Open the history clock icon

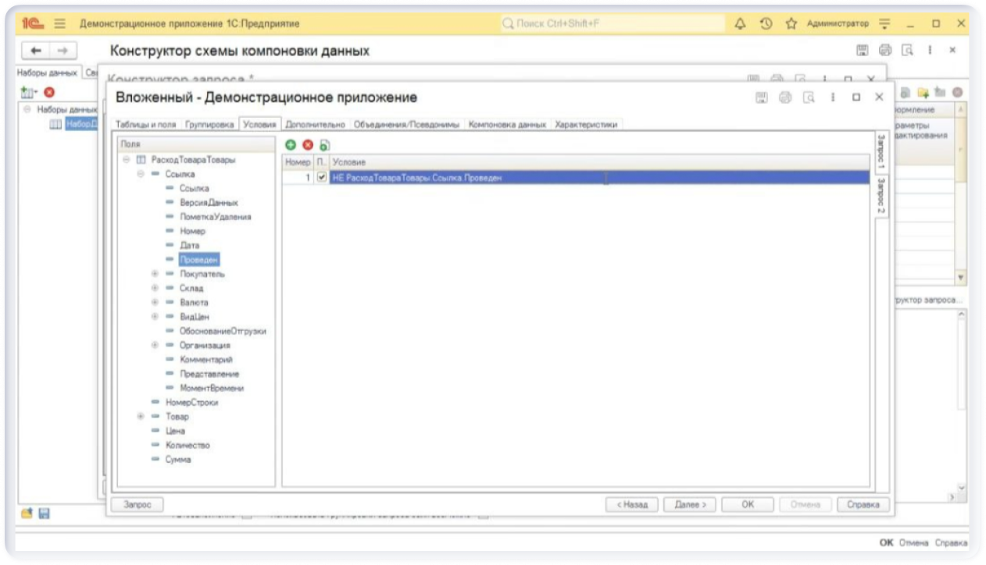click(x=766, y=24)
